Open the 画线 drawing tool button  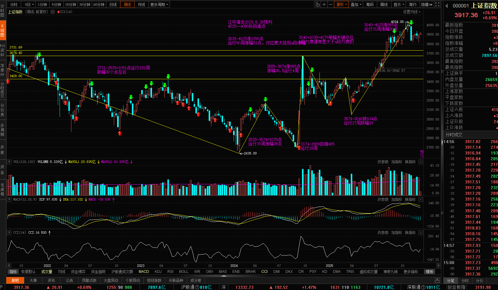click(x=384, y=5)
